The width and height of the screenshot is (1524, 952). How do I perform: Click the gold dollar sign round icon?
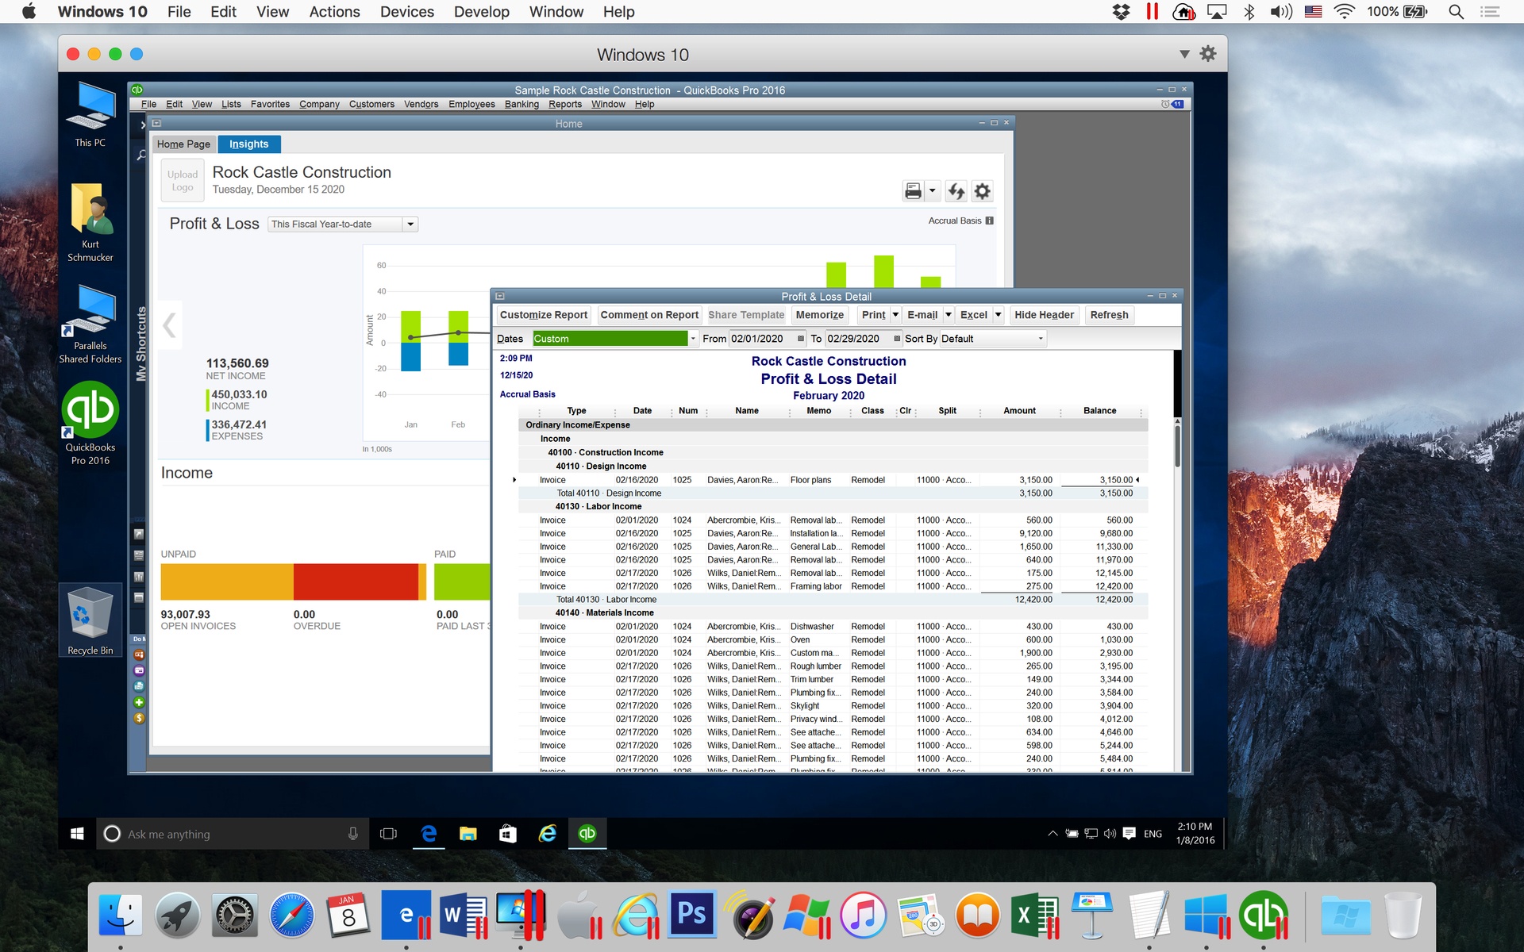point(139,718)
